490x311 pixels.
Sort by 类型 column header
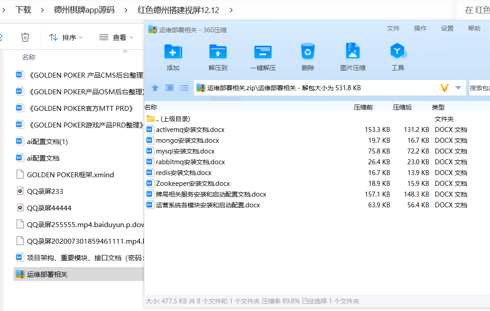click(x=438, y=107)
